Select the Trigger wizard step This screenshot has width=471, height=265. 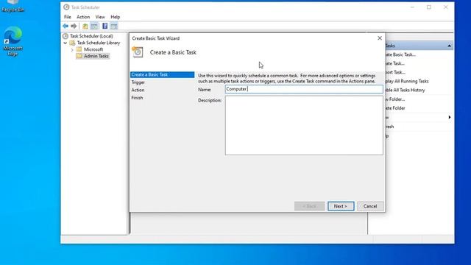[x=138, y=82]
